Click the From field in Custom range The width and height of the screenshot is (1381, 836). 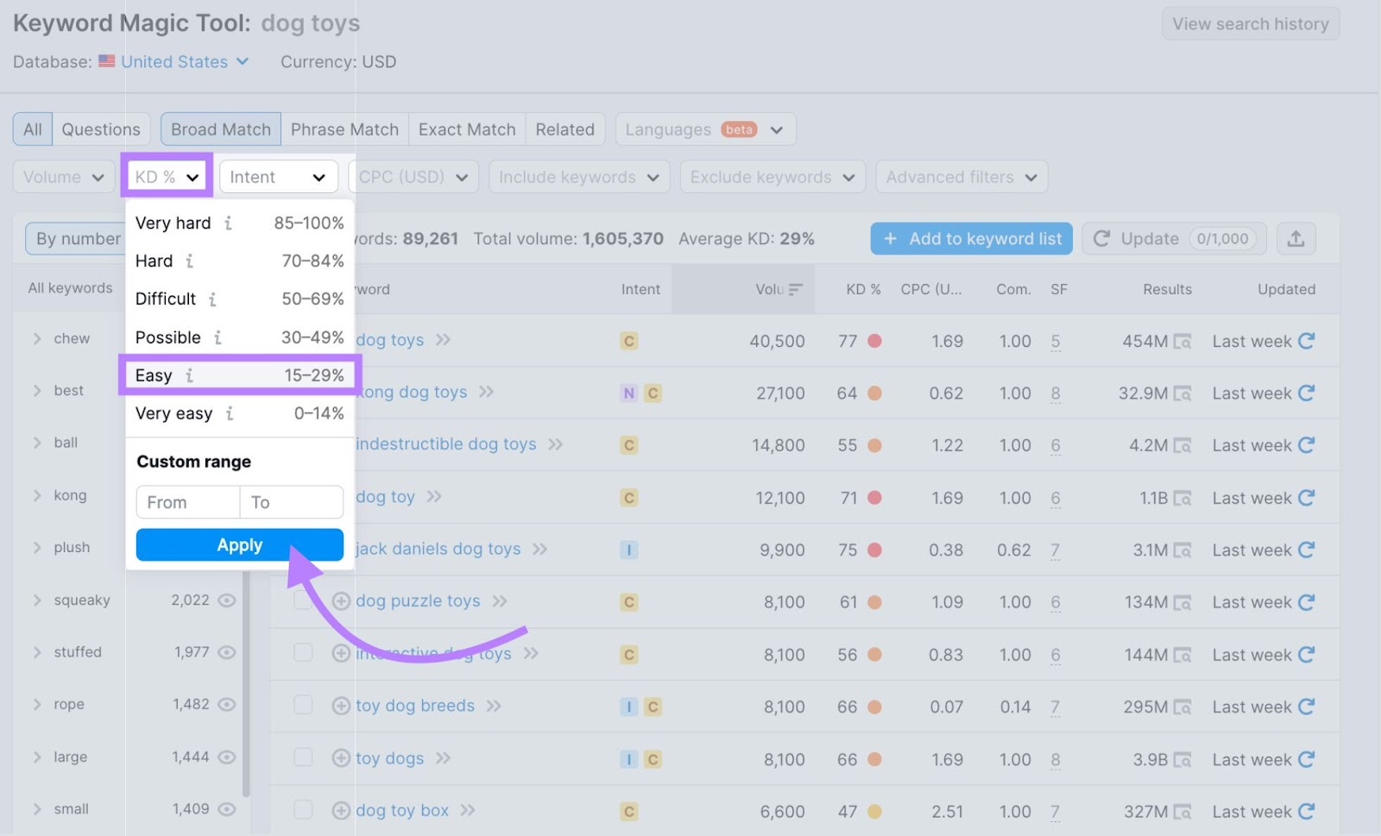[187, 501]
